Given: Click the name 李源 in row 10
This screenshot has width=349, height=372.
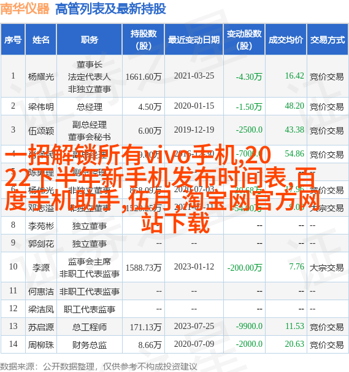Looking at the screenshot, I should tap(41, 268).
